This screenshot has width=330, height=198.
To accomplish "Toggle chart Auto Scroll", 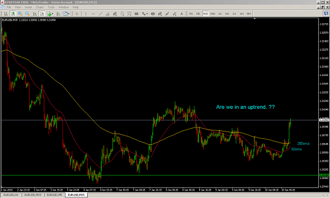I will [x=35, y=14].
